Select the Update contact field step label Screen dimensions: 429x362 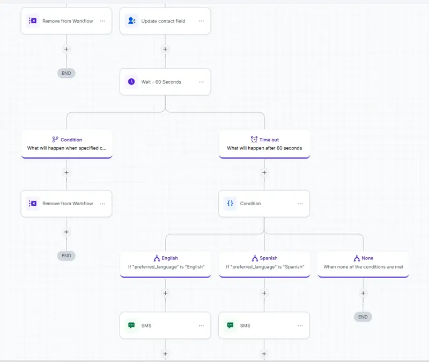pos(163,21)
